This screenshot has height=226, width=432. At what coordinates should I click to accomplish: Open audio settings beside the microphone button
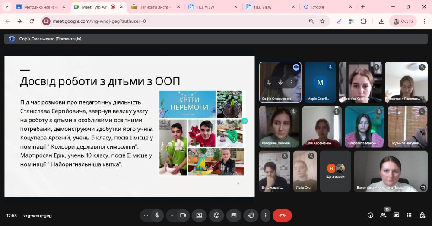(x=146, y=215)
